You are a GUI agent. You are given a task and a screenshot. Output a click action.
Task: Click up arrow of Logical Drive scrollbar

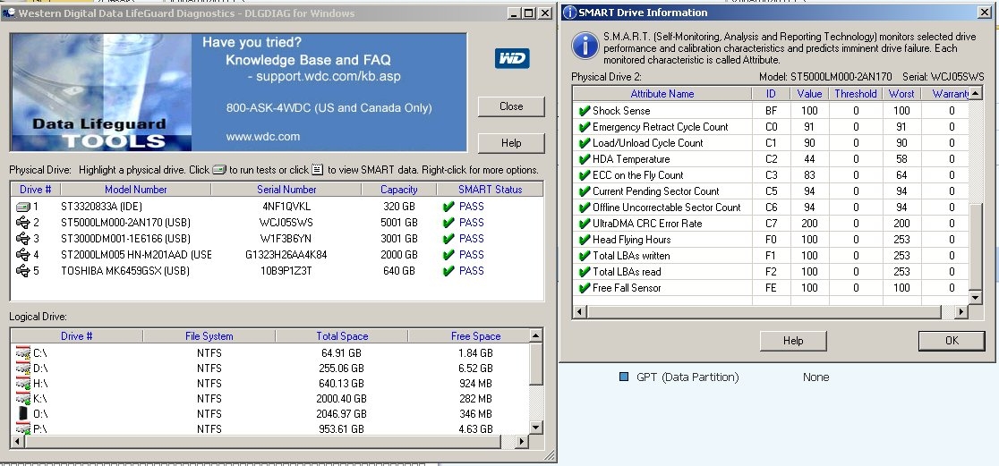536,335
